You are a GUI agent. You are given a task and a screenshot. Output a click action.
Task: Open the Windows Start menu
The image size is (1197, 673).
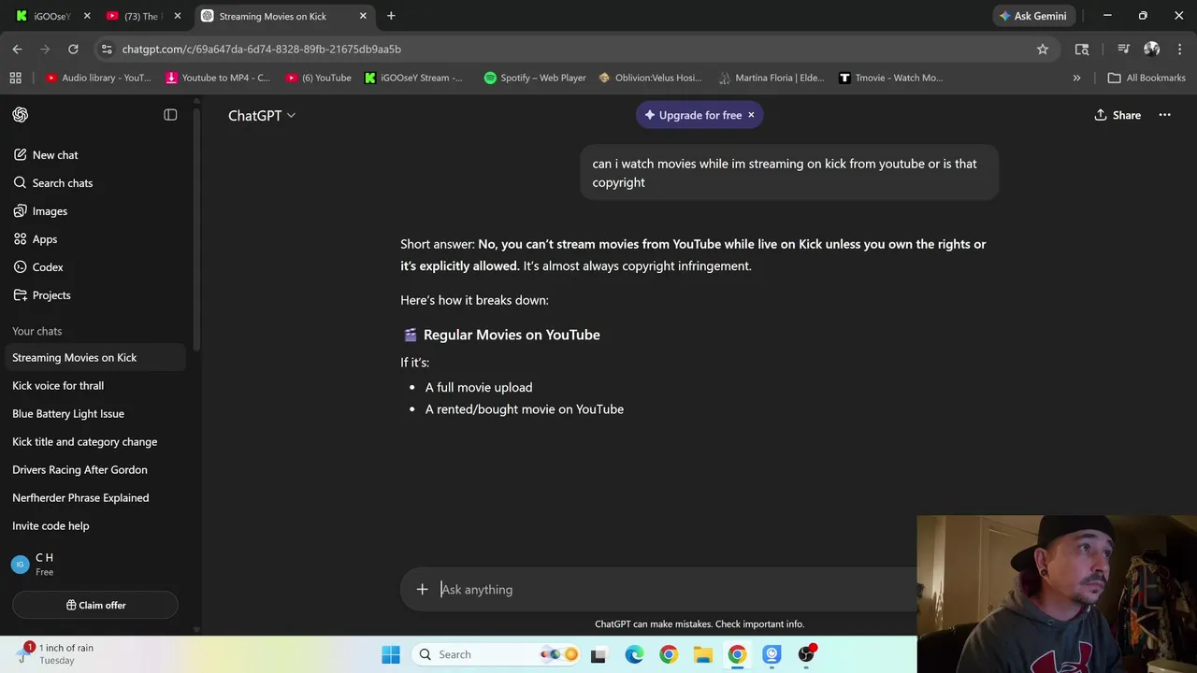[x=391, y=654]
